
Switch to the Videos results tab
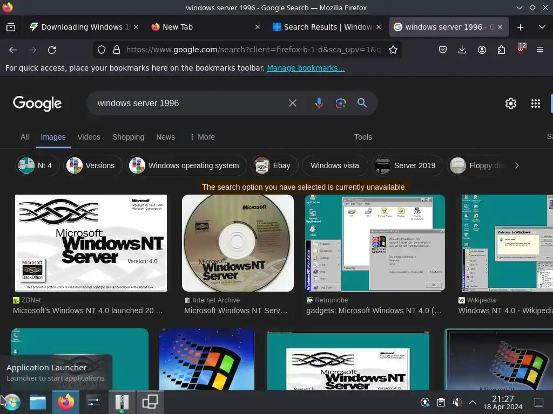click(x=89, y=137)
